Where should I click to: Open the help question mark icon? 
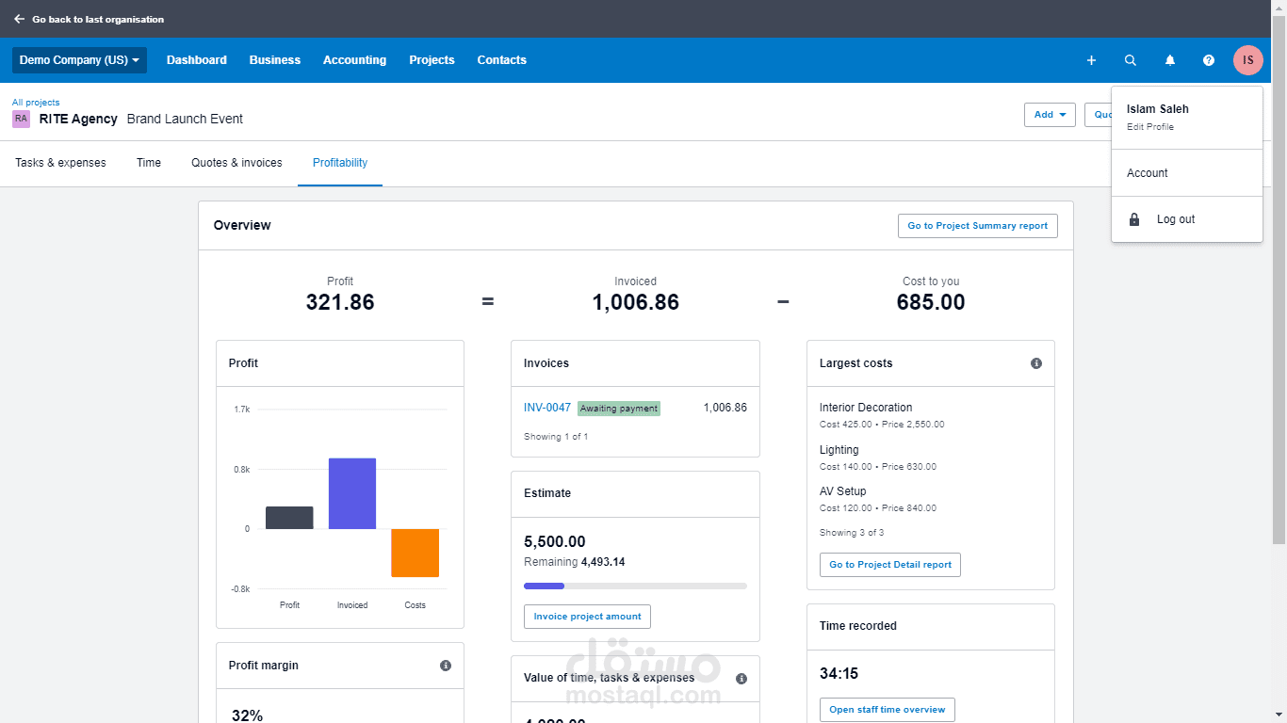[x=1209, y=59]
